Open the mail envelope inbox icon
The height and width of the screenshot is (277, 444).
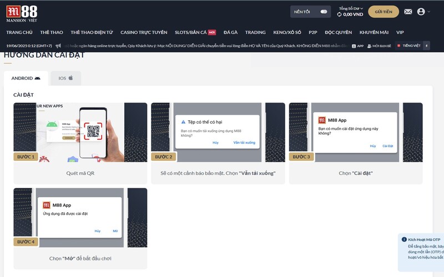[408, 12]
